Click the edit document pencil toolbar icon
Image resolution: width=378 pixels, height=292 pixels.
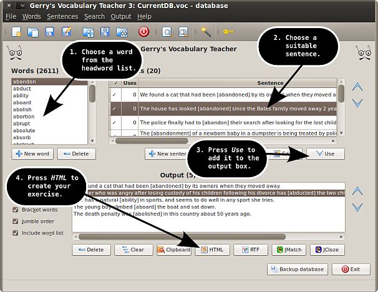coord(66,31)
